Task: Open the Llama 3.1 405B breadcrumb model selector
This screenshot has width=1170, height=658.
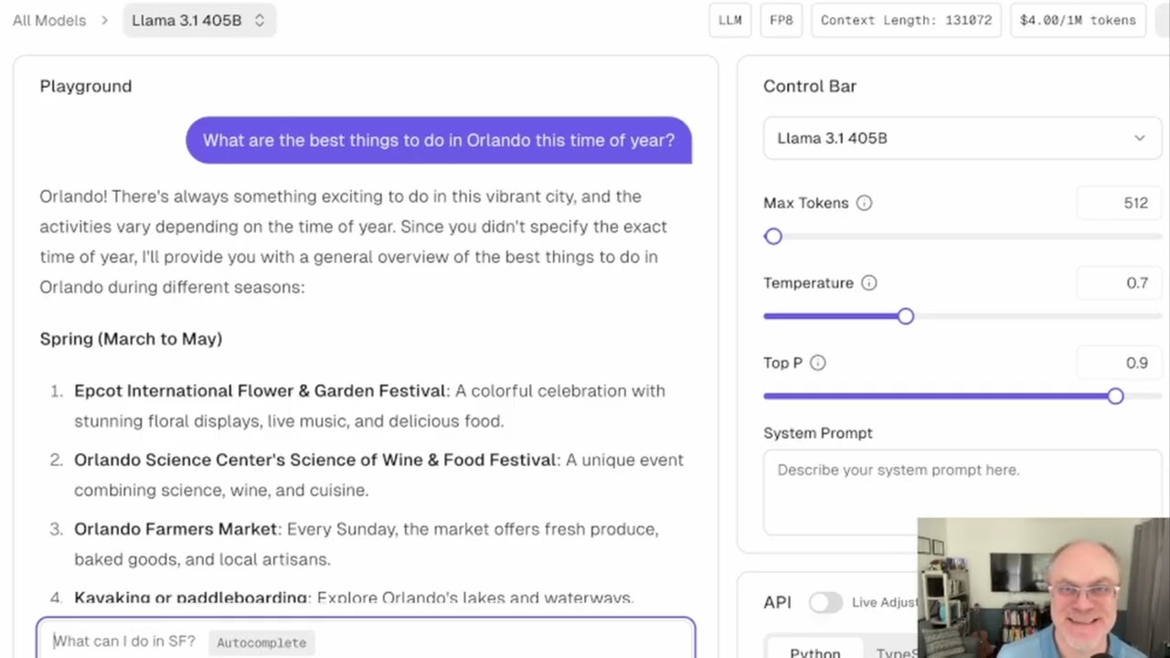Action: (199, 20)
